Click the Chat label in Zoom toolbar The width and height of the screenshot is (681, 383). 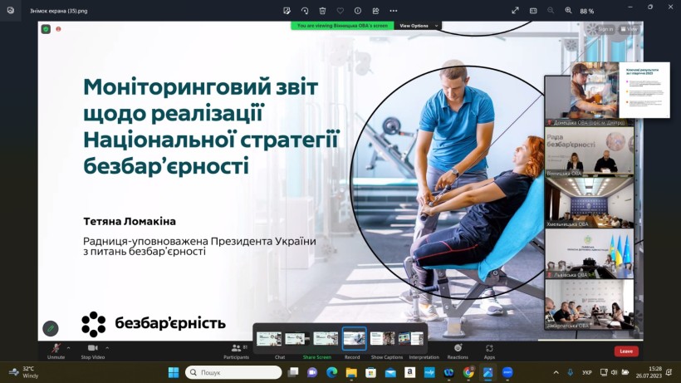(280, 357)
